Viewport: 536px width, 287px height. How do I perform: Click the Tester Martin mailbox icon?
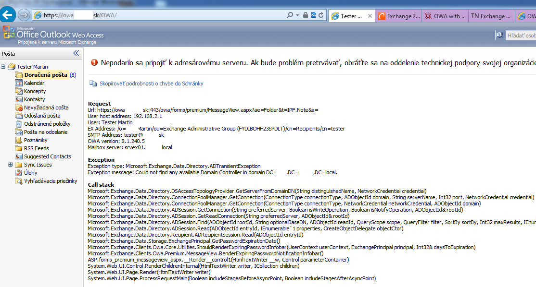pyautogui.click(x=12, y=66)
